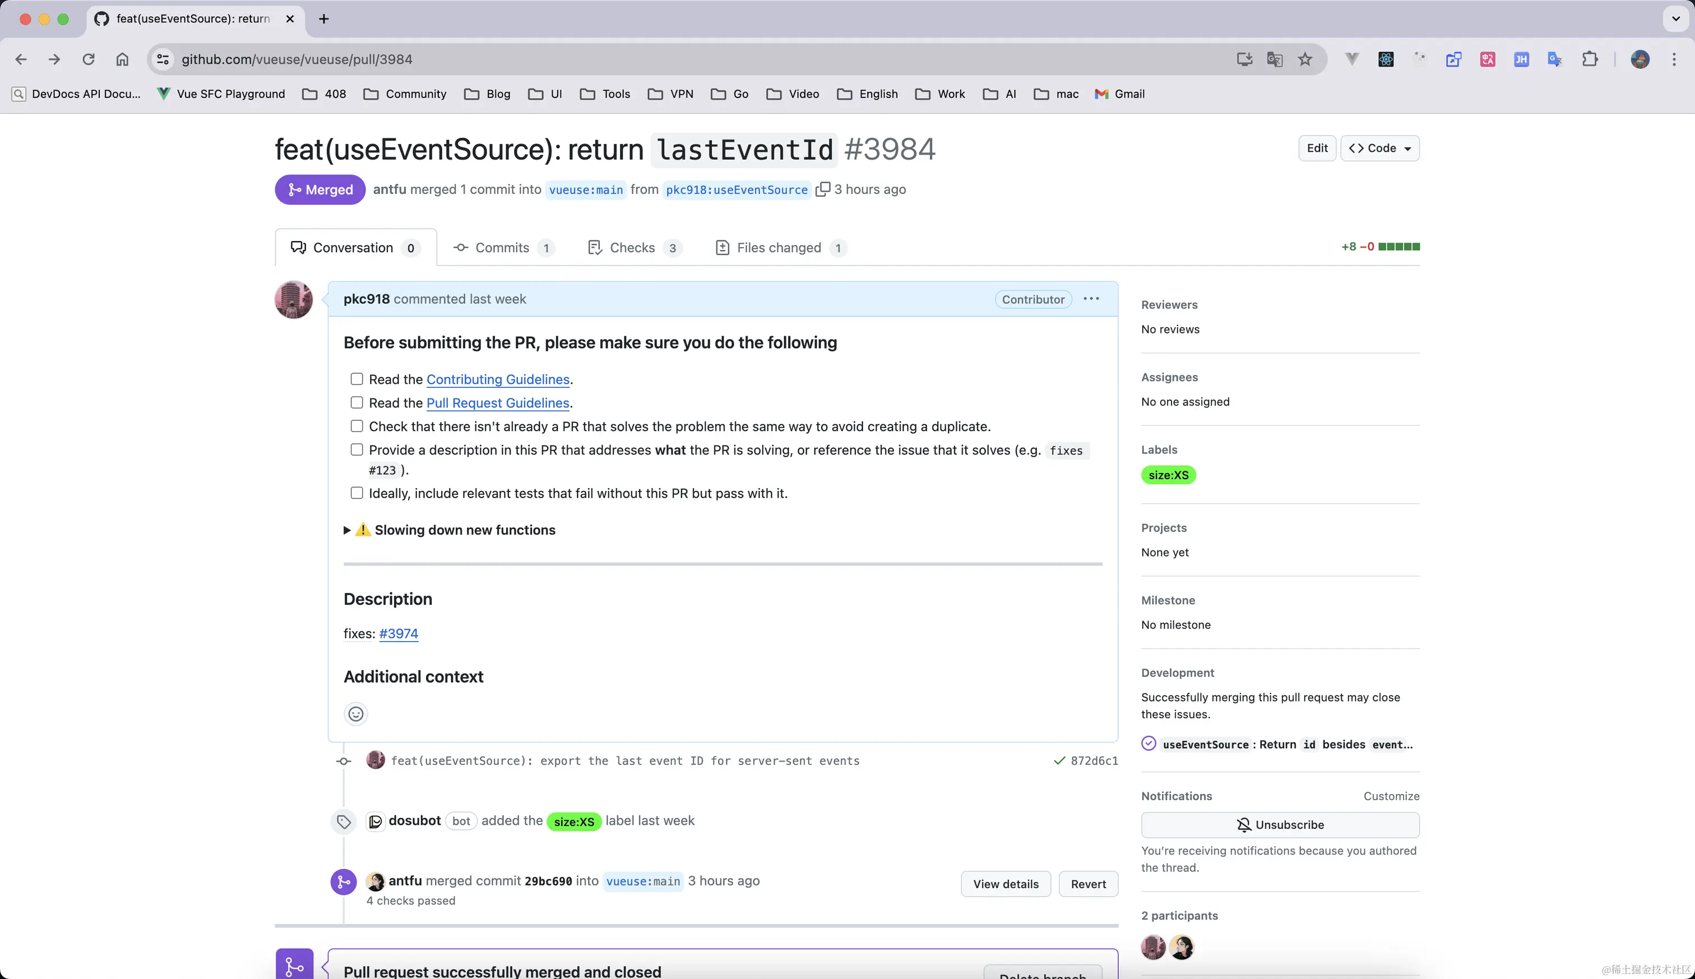Open first participant avatar
Screen dimensions: 1695x979
[1153, 946]
